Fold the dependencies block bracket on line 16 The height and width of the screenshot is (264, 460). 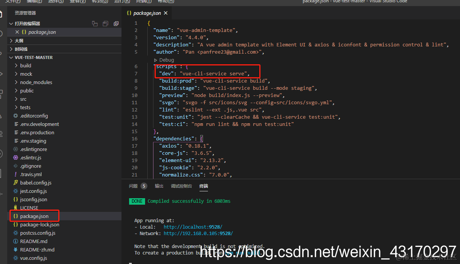pos(202,139)
